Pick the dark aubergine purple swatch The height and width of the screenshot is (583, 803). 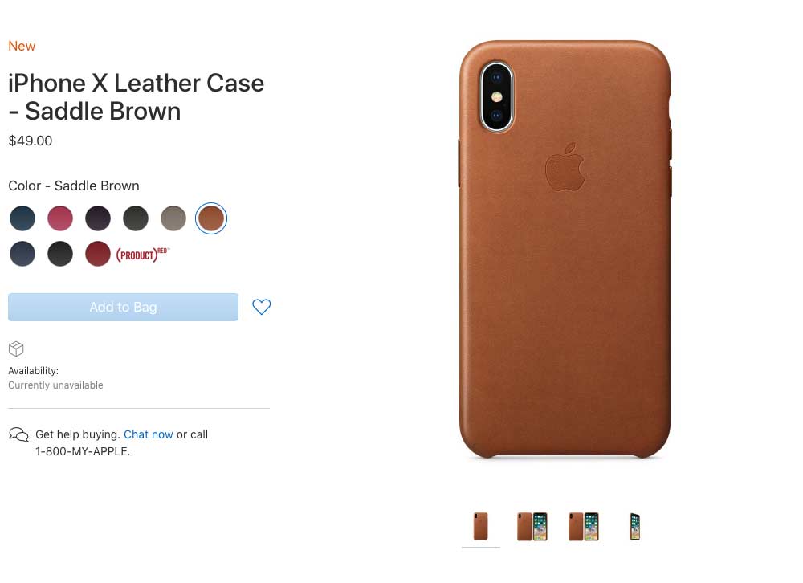98,218
